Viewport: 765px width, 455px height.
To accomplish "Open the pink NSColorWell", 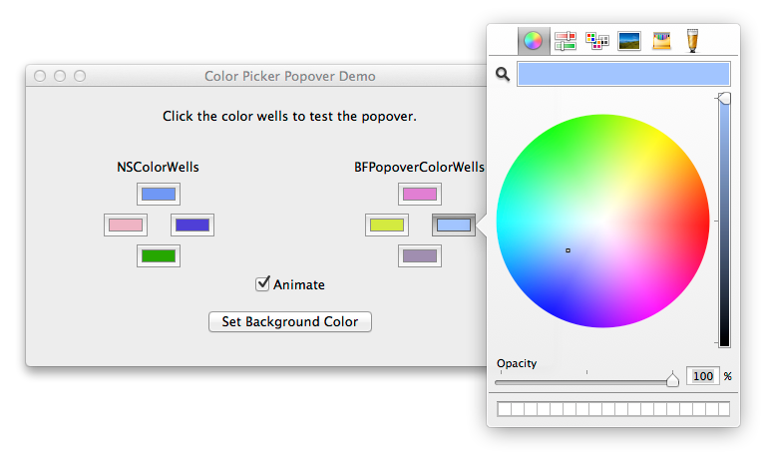I will pyautogui.click(x=126, y=226).
